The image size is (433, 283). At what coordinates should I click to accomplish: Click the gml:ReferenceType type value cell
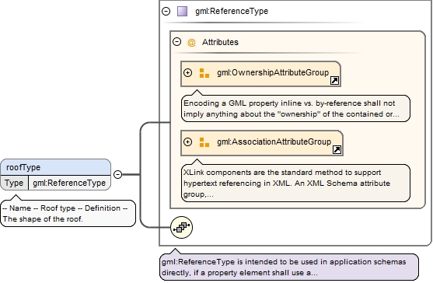pos(69,183)
